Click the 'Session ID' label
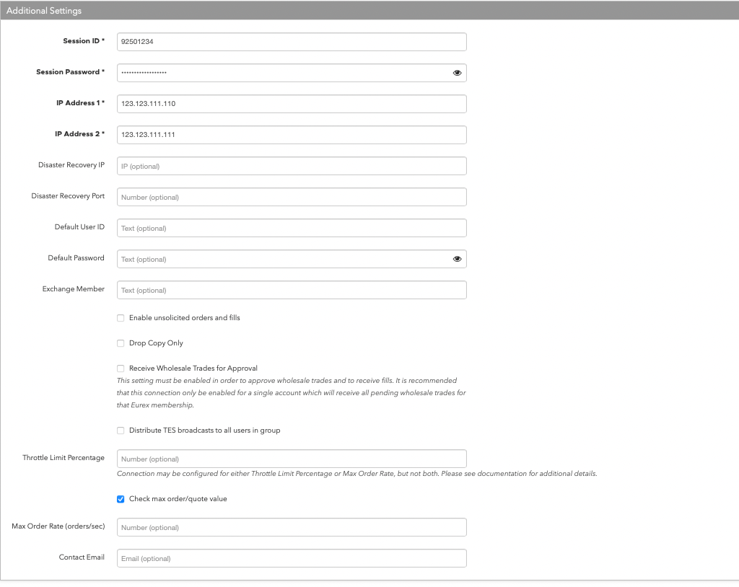Viewport: 739px width, 587px height. (x=84, y=41)
